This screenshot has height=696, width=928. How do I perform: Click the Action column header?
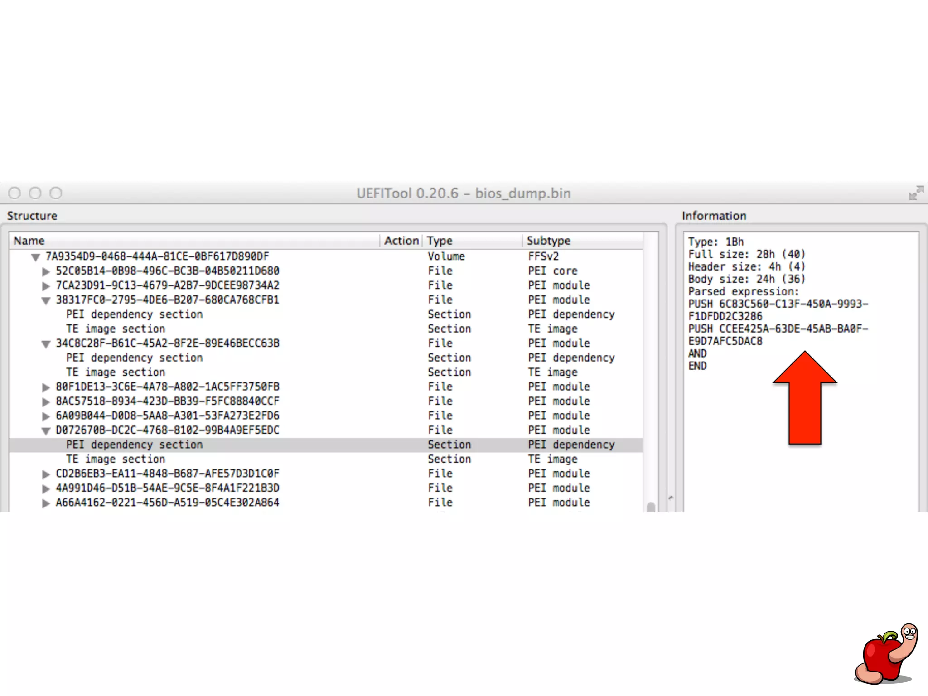[401, 241]
